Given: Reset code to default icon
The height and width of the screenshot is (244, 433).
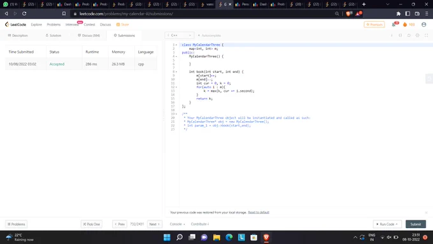Looking at the screenshot, I should click(x=409, y=36).
